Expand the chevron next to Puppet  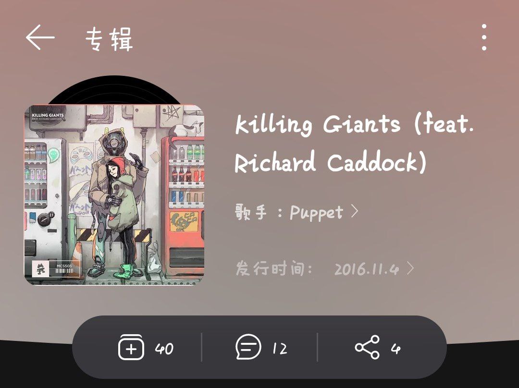point(355,211)
